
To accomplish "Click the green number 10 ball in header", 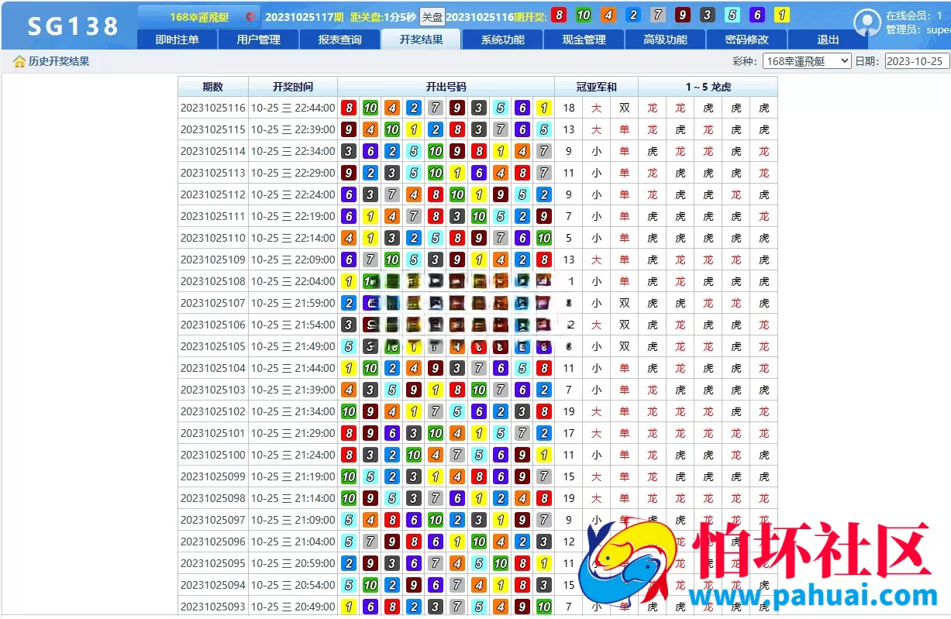I will [584, 15].
